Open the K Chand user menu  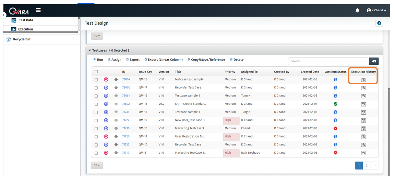pyautogui.click(x=376, y=10)
